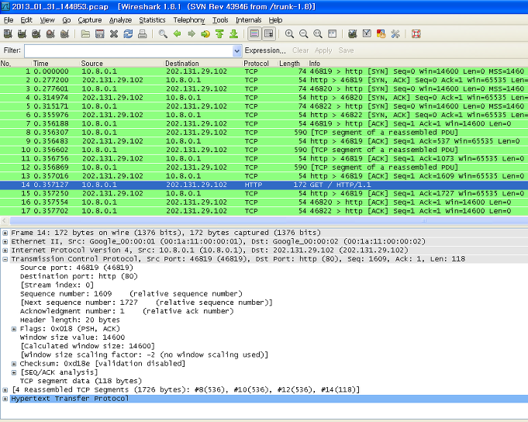
Task: Stop the running capture icon
Action: coord(50,33)
